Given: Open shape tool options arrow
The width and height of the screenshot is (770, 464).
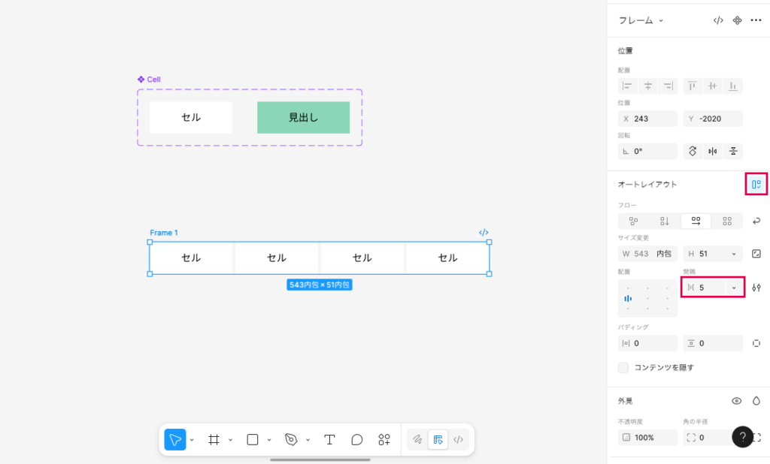Looking at the screenshot, I should 269,440.
